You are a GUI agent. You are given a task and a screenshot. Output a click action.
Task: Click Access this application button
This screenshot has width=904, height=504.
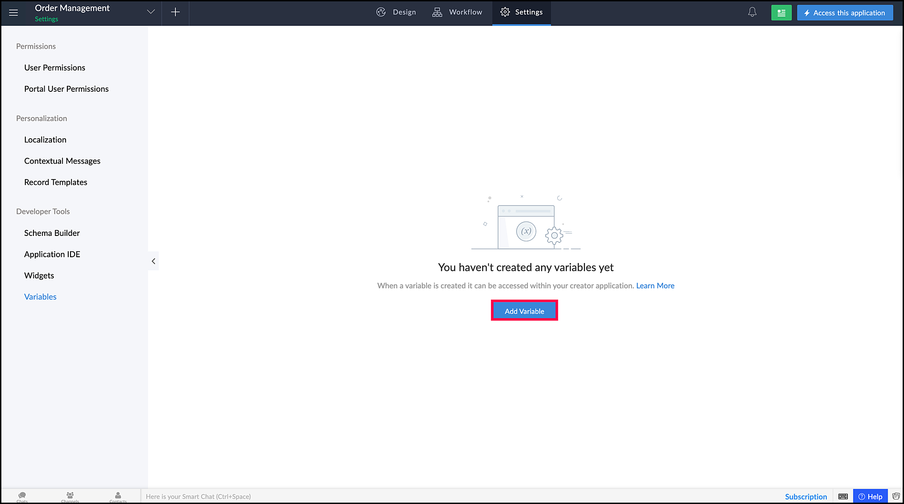(x=845, y=13)
